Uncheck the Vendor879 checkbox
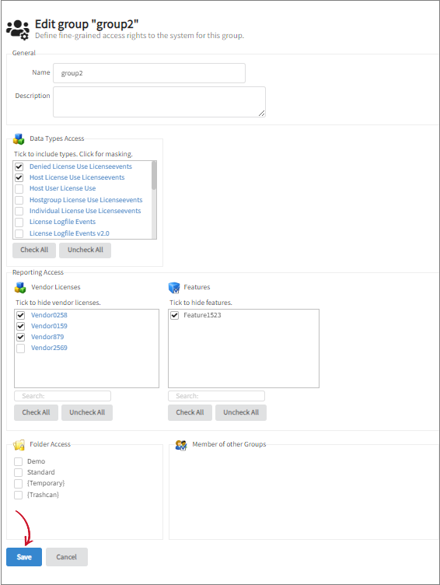 20,337
